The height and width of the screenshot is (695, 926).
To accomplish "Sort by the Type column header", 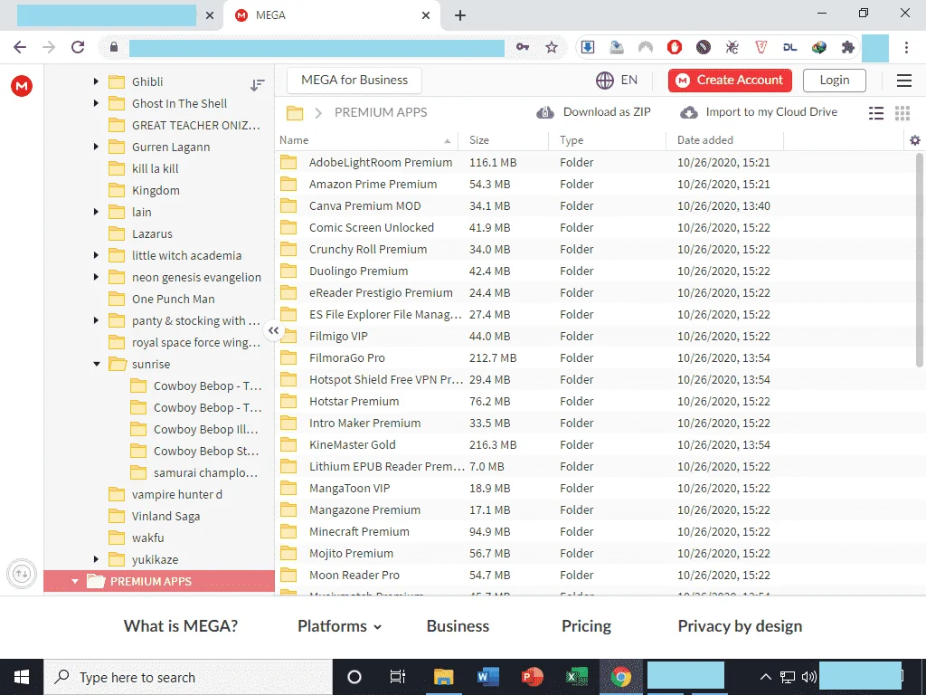I will pos(572,140).
